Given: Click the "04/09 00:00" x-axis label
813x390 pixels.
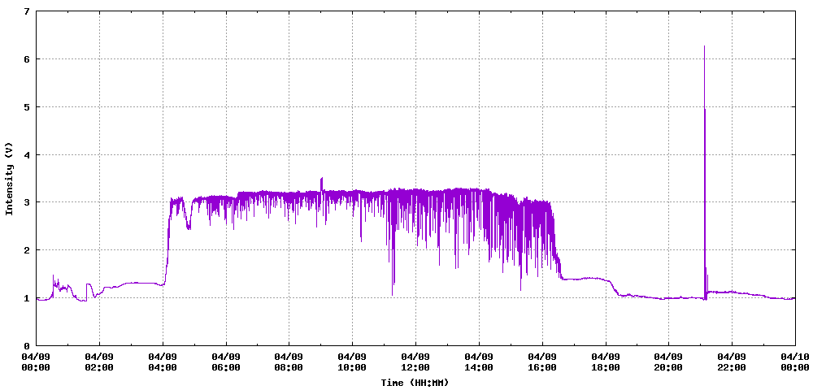Looking at the screenshot, I should [37, 362].
